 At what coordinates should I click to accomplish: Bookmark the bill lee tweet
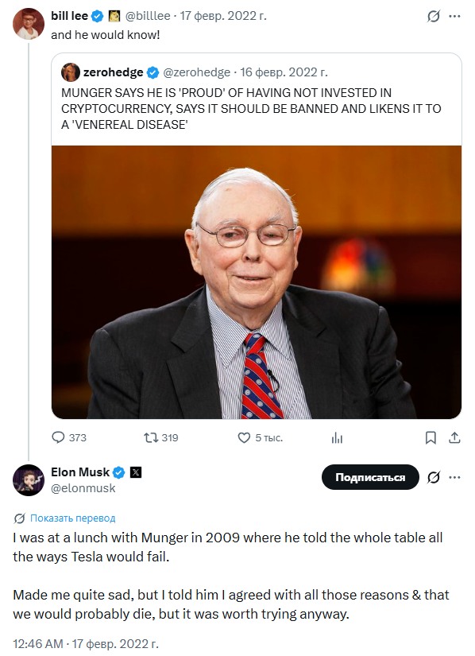(x=431, y=438)
